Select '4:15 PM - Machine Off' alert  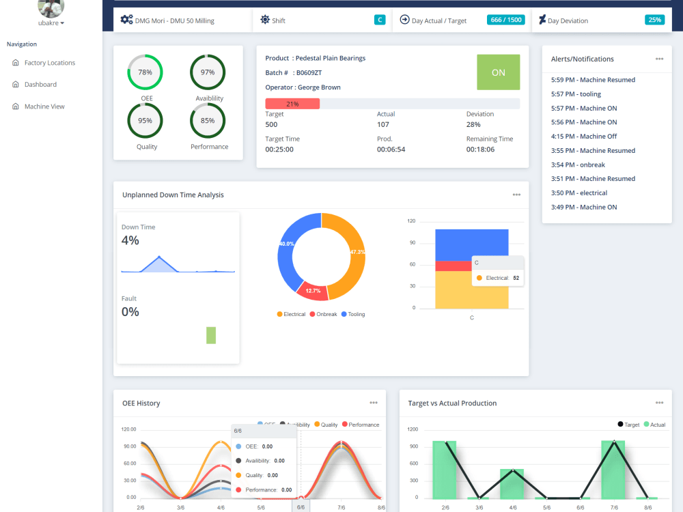point(584,137)
